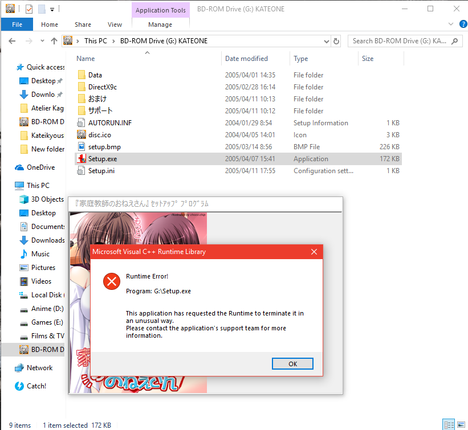Image resolution: width=468 pixels, height=430 pixels.
Task: Click This PC in the address breadcrumb
Action: [96, 41]
